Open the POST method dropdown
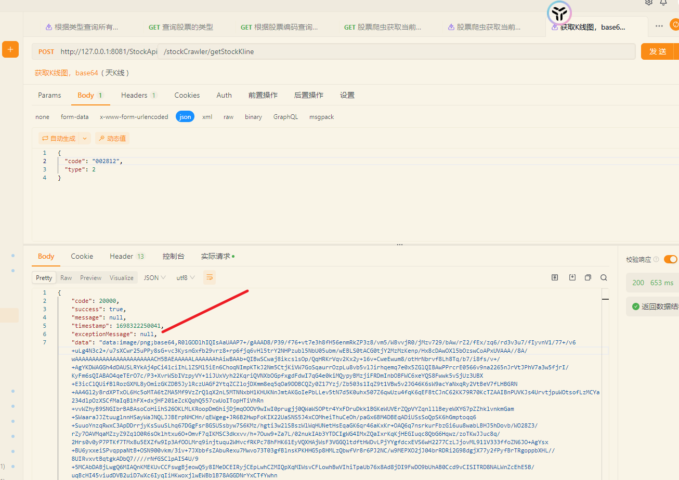Screen dimensions: 679x480 point(46,51)
